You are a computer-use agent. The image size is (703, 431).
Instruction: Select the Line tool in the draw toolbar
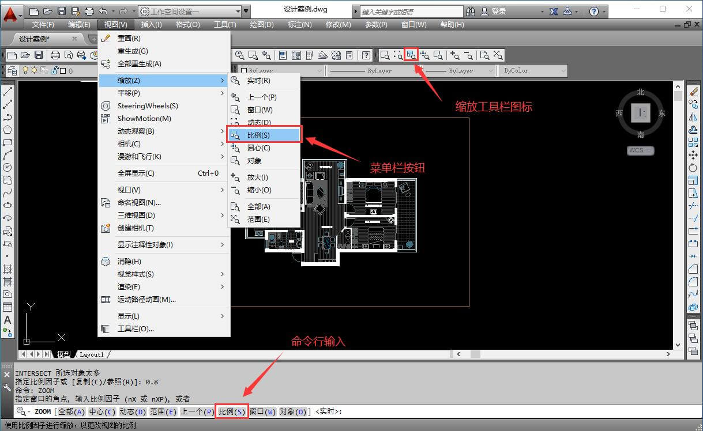(7, 91)
